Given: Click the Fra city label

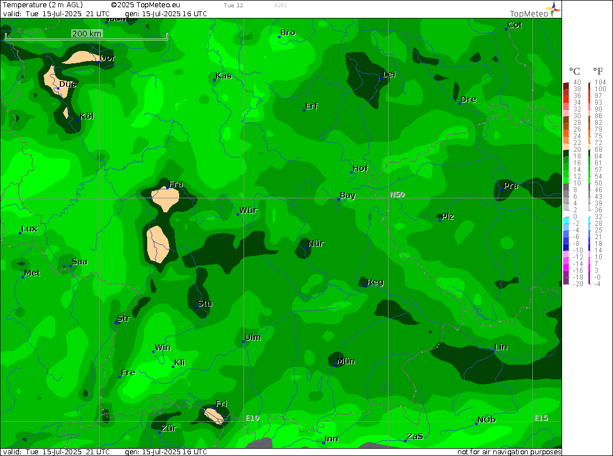Looking at the screenshot, I should [176, 184].
